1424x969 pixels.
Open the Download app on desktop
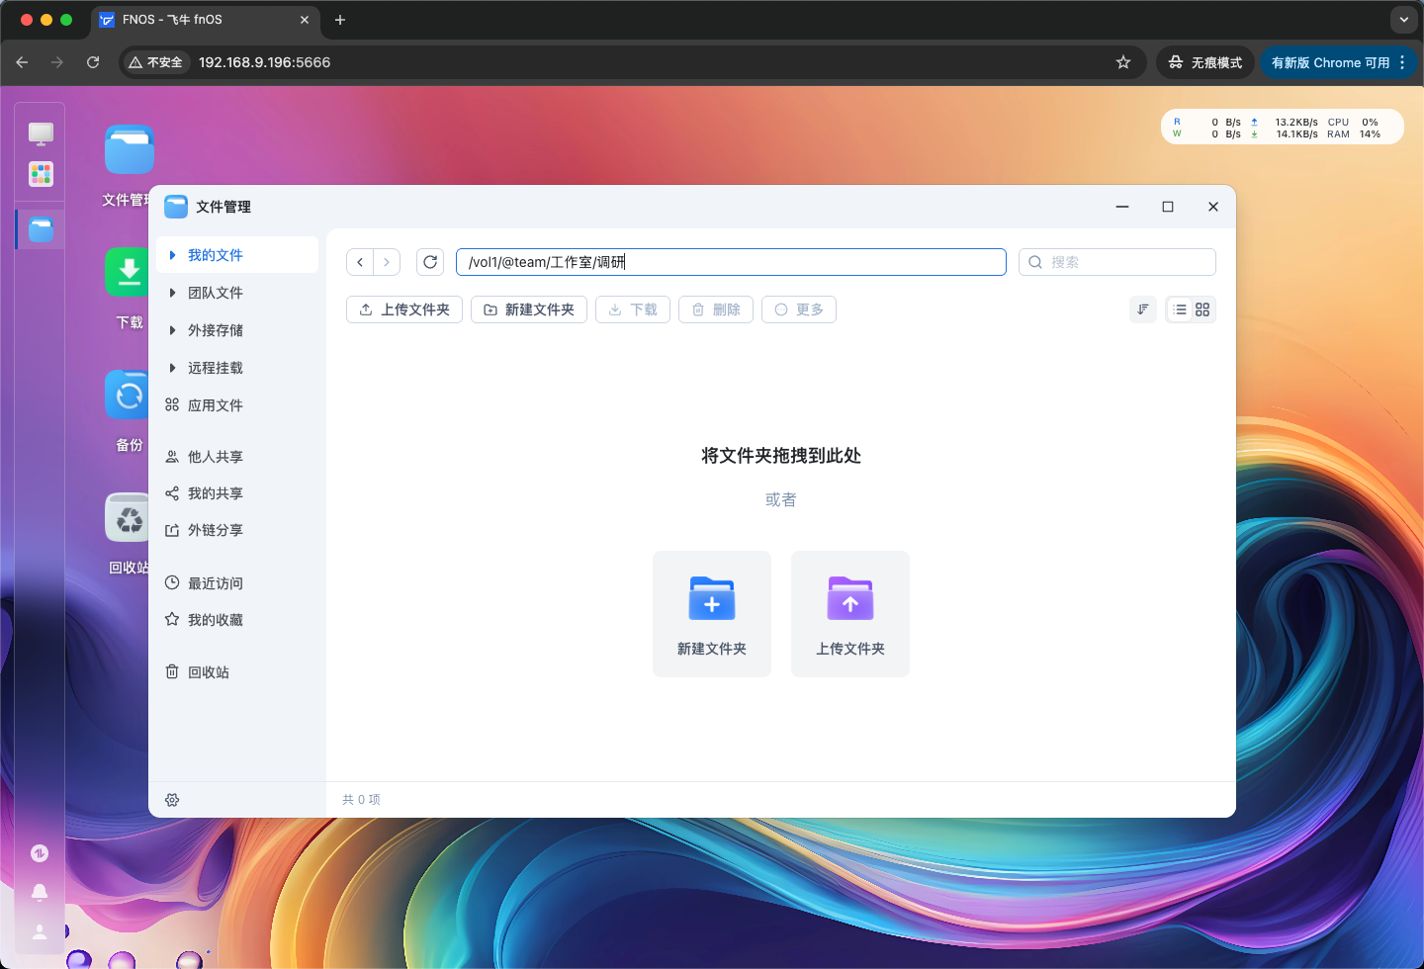[129, 272]
